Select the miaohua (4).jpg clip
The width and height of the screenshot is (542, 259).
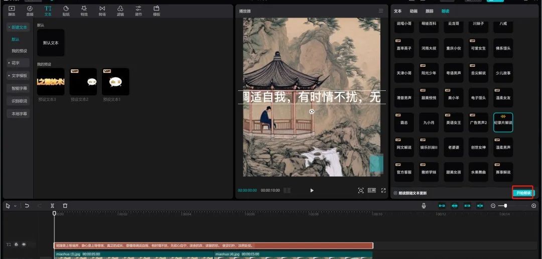[x=293, y=255]
